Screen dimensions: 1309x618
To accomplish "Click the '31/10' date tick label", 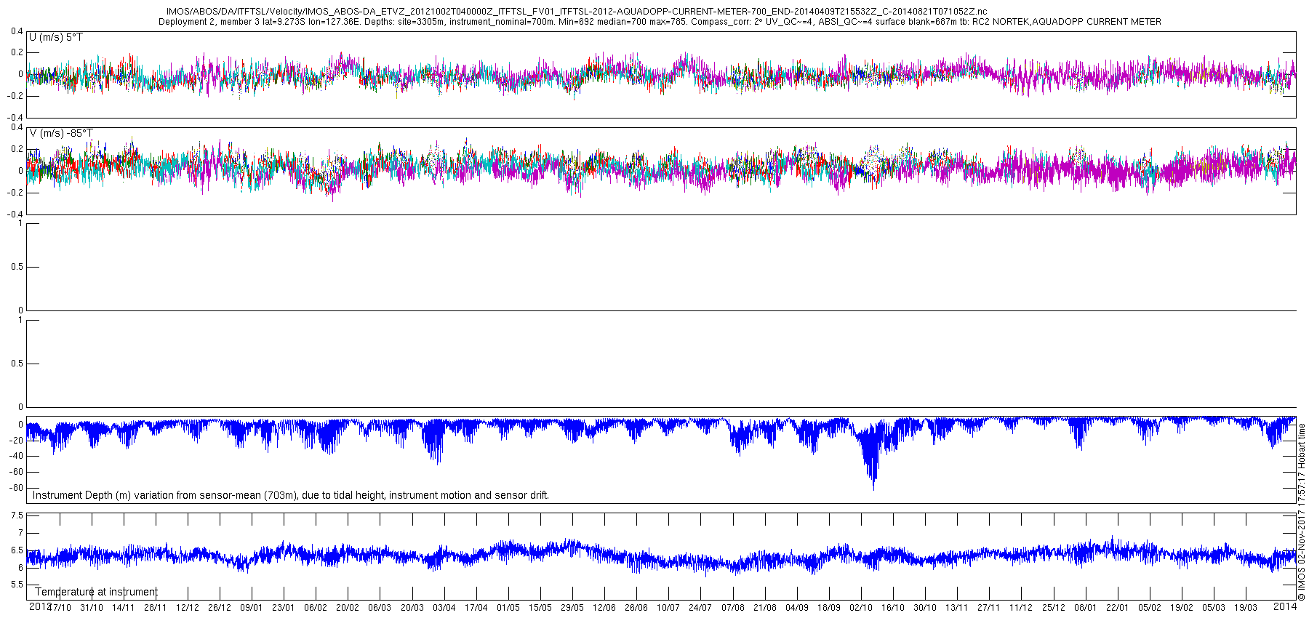I will [92, 608].
